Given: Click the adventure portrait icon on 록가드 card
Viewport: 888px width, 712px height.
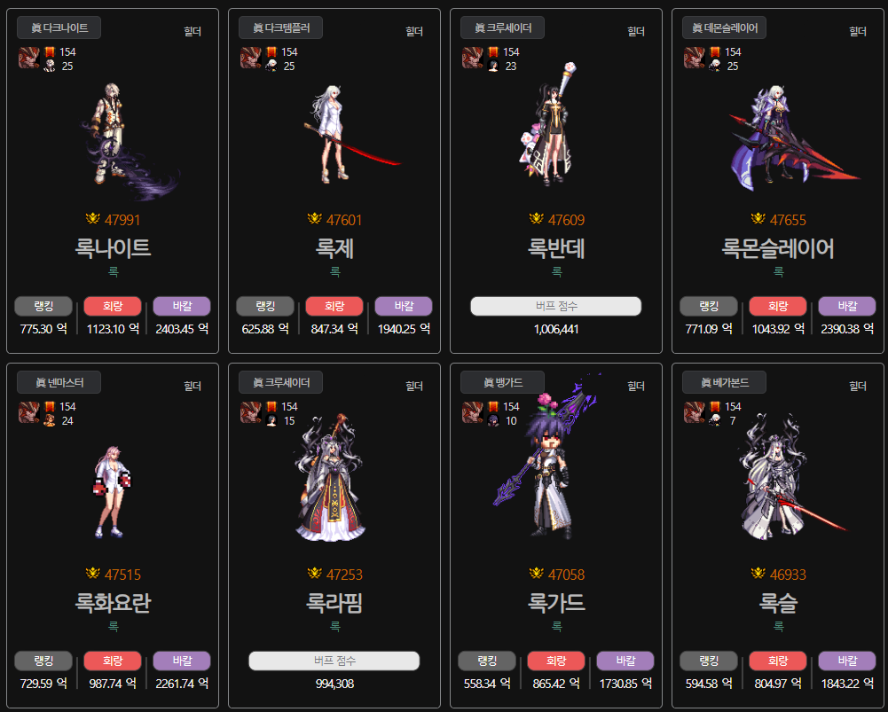Looking at the screenshot, I should (473, 412).
